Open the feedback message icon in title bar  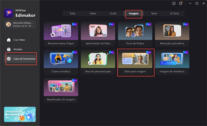click(x=174, y=3)
